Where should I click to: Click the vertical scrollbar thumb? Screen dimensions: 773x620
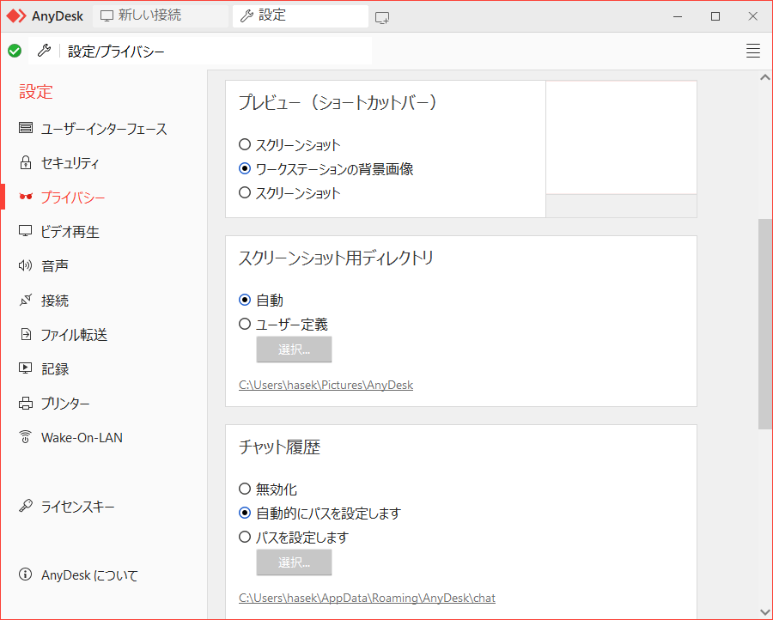(764, 324)
